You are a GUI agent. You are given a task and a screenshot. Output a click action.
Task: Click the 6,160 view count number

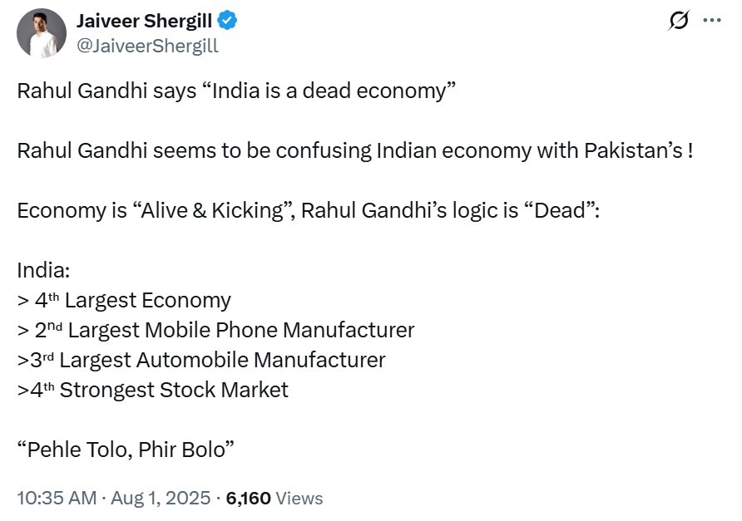pos(248,498)
